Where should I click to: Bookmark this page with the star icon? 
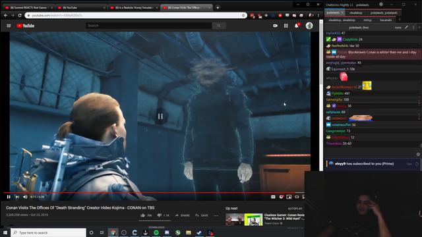click(x=243, y=15)
